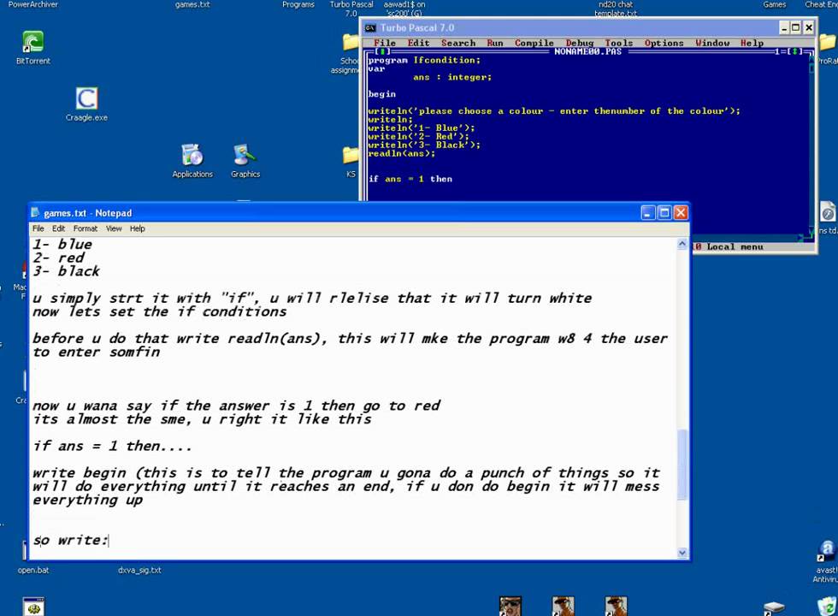Open Turbo Pascal Window menu

pos(712,43)
